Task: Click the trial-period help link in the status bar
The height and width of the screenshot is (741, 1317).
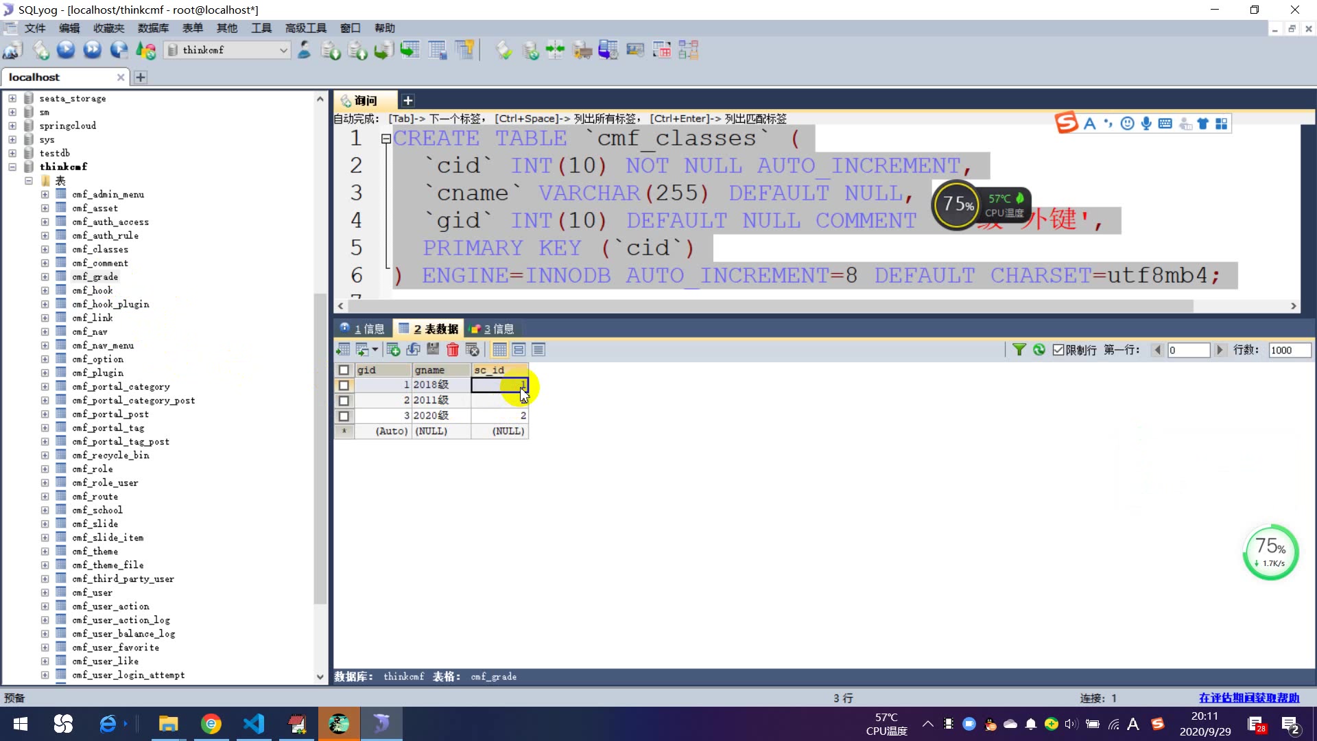Action: pyautogui.click(x=1248, y=698)
